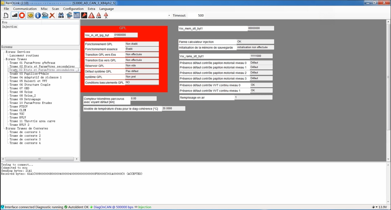The height and width of the screenshot is (210, 391).
Task: Open Trame de contexte 2
Action: [25, 136]
